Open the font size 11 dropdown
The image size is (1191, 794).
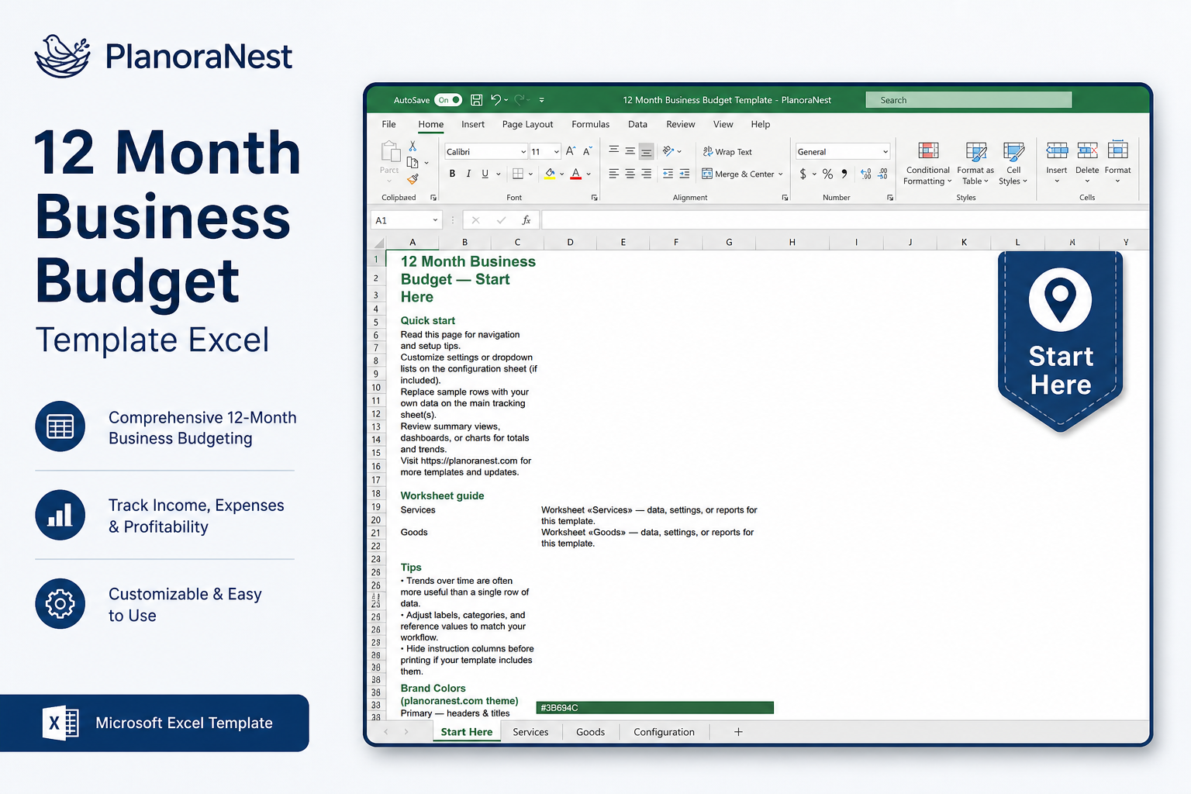pos(556,152)
